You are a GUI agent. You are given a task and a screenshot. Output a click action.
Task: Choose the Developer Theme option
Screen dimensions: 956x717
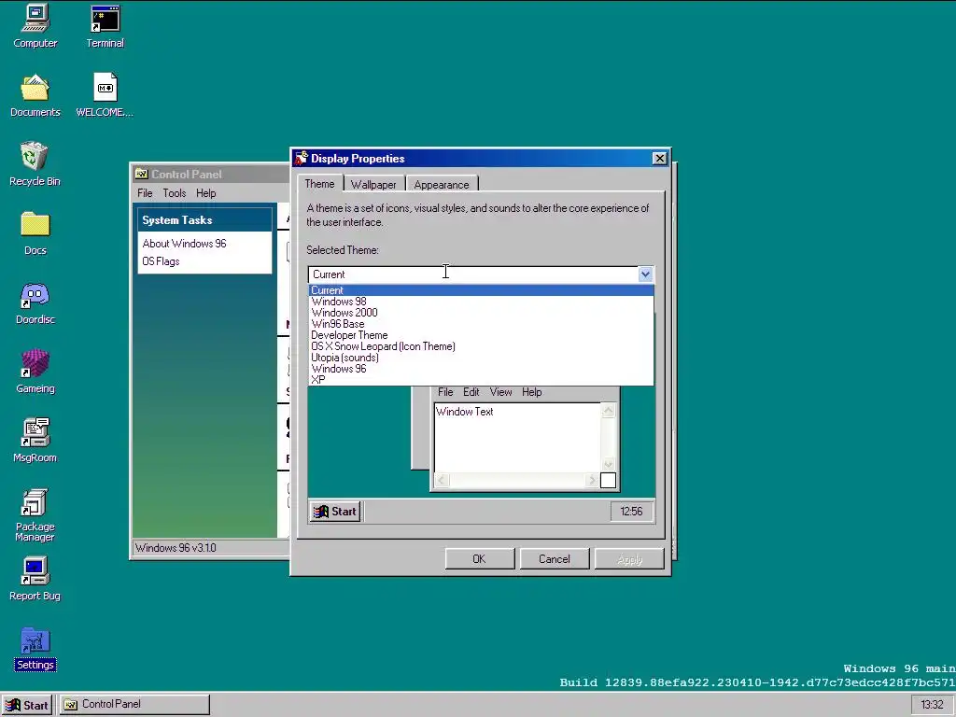(481, 335)
